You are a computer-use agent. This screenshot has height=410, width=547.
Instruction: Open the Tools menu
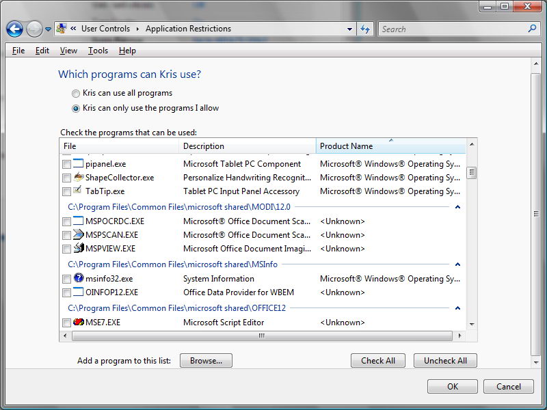(98, 51)
